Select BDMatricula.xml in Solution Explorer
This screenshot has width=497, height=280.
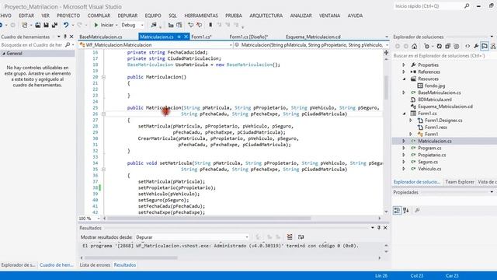[435, 100]
